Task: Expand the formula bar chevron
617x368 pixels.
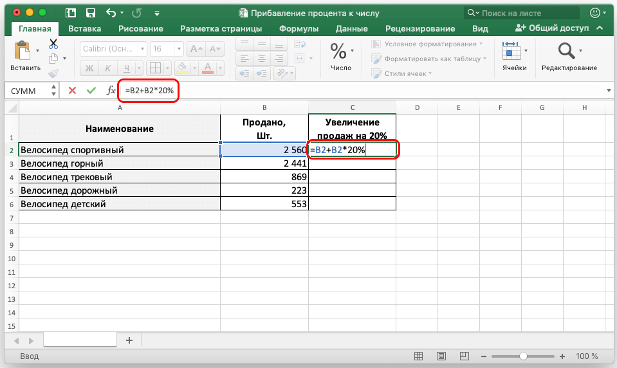Action: point(609,91)
